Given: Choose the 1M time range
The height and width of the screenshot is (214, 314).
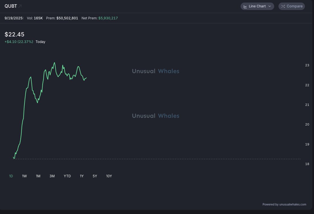Looking at the screenshot, I should pyautogui.click(x=38, y=176).
